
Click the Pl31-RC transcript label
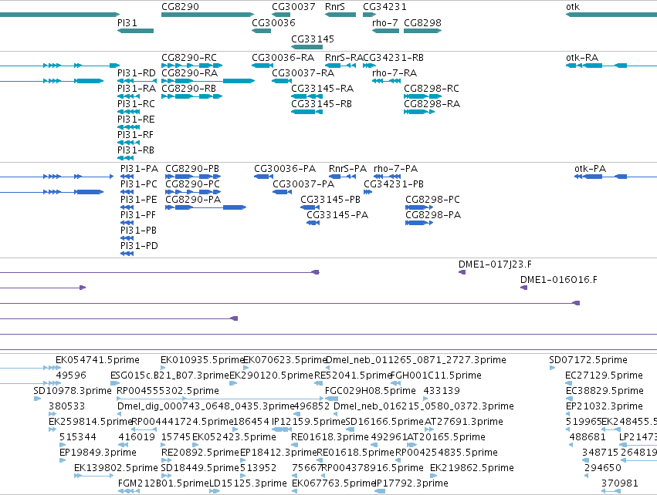(x=136, y=104)
